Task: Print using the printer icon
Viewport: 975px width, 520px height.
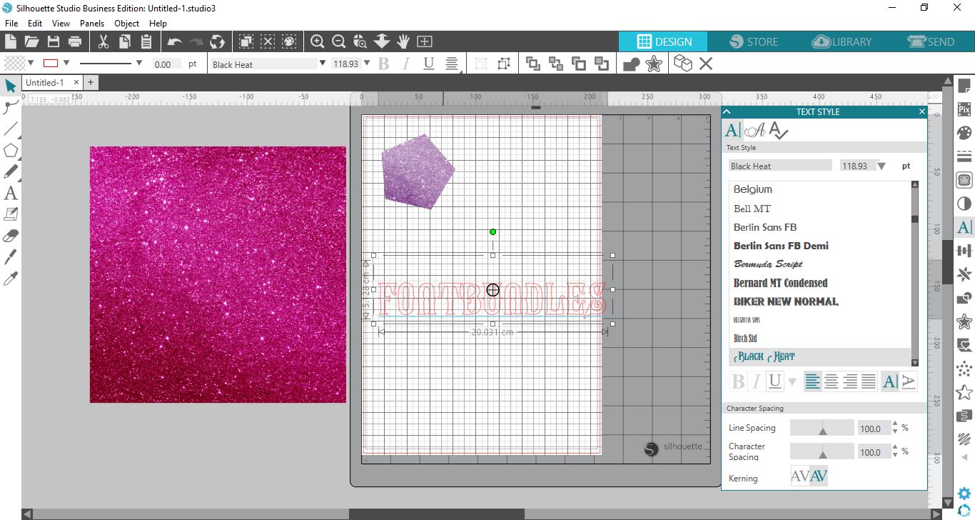Action: [75, 41]
